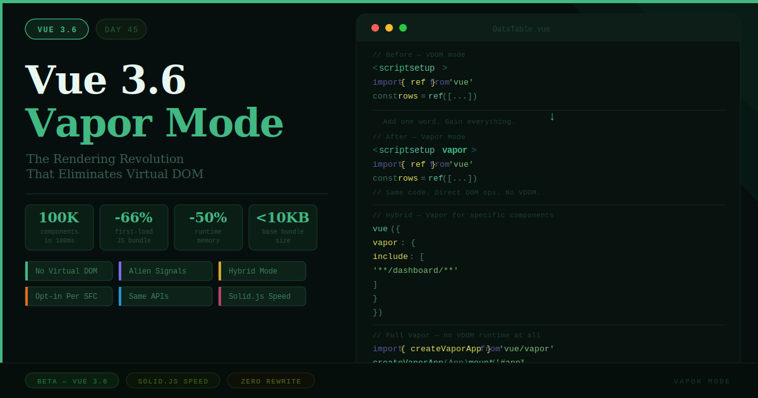
Task: Click the 'Solid.js Speed' feature tag
Action: 262,296
